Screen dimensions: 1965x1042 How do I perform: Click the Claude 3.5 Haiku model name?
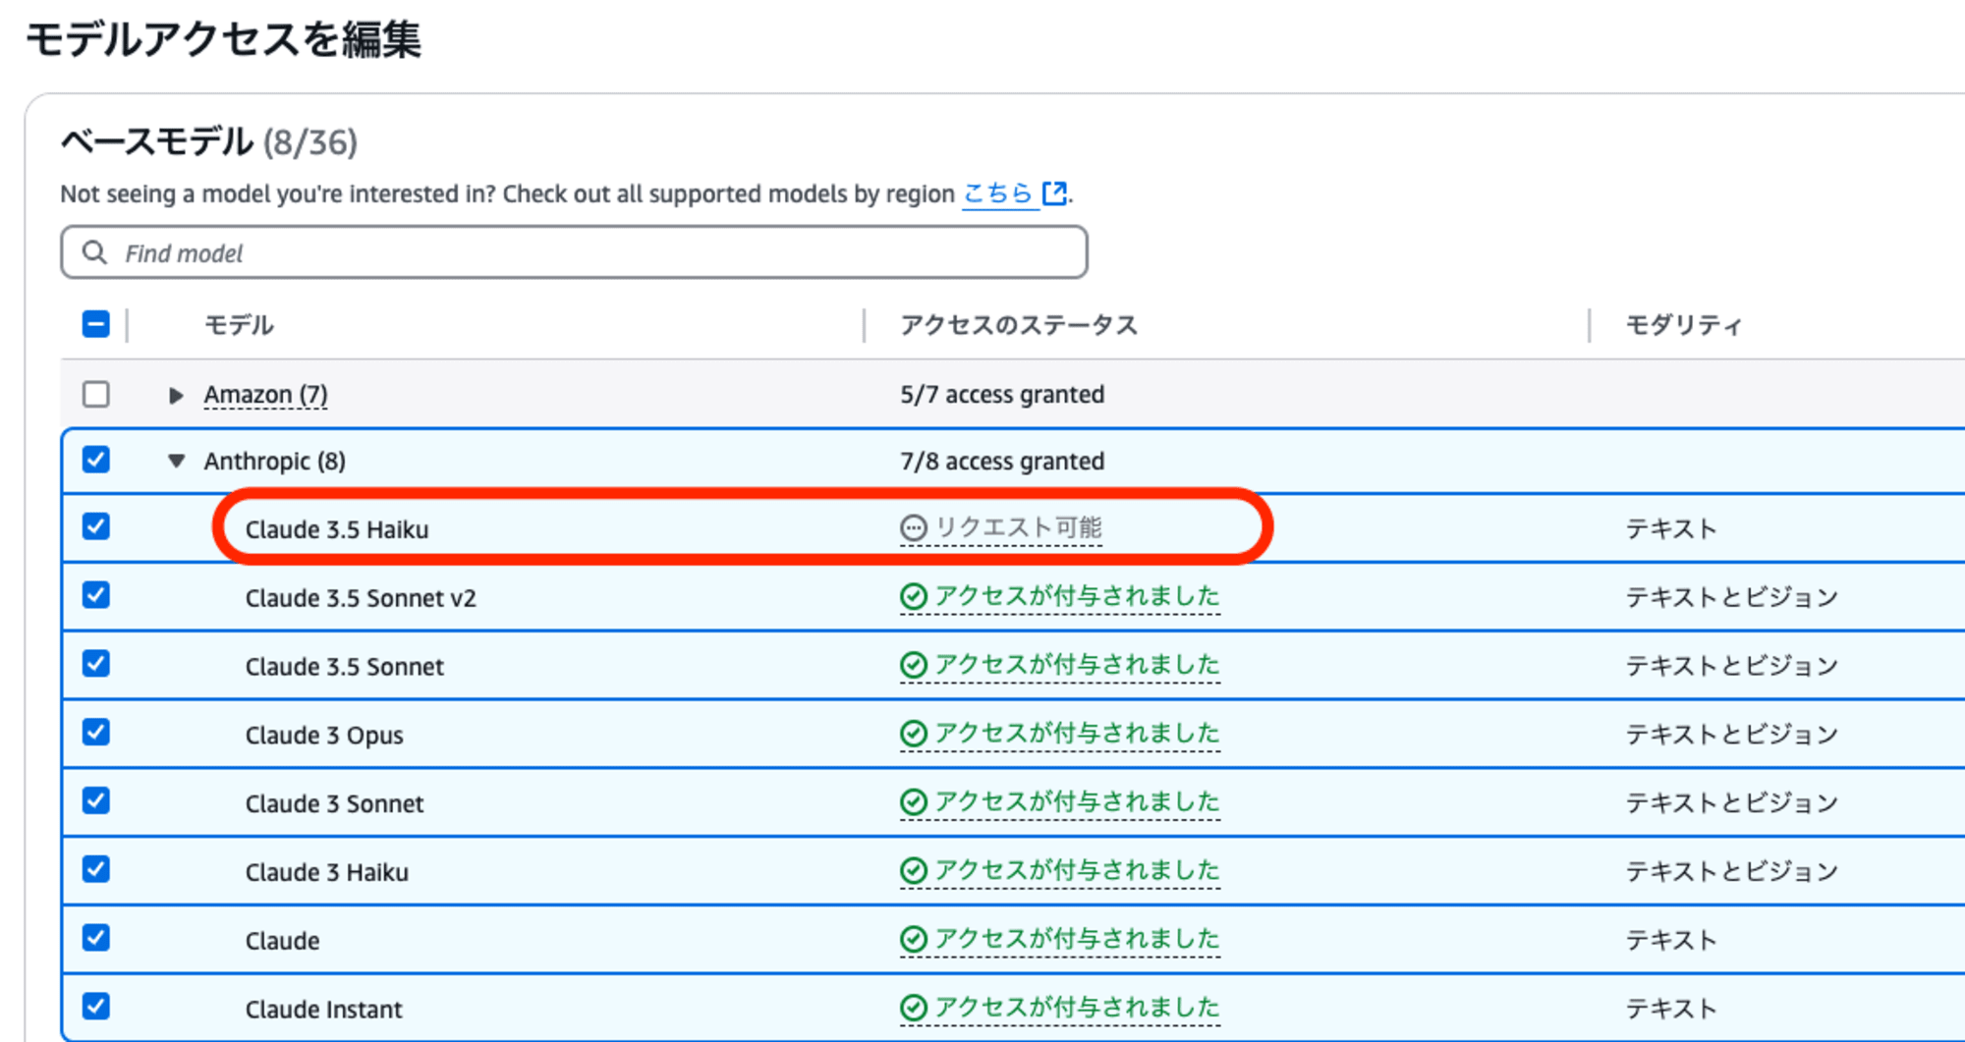coord(337,529)
